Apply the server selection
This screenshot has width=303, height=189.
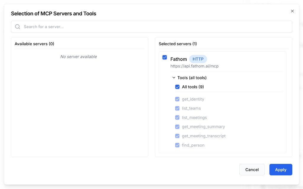pos(281,170)
